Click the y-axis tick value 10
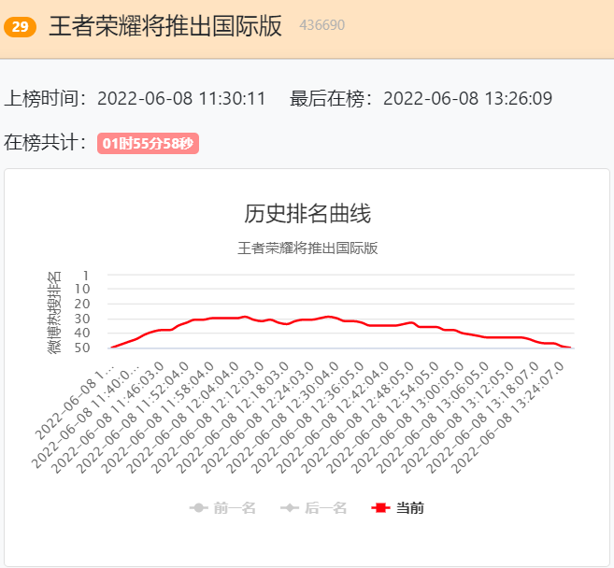The width and height of the screenshot is (614, 568). tap(82, 289)
